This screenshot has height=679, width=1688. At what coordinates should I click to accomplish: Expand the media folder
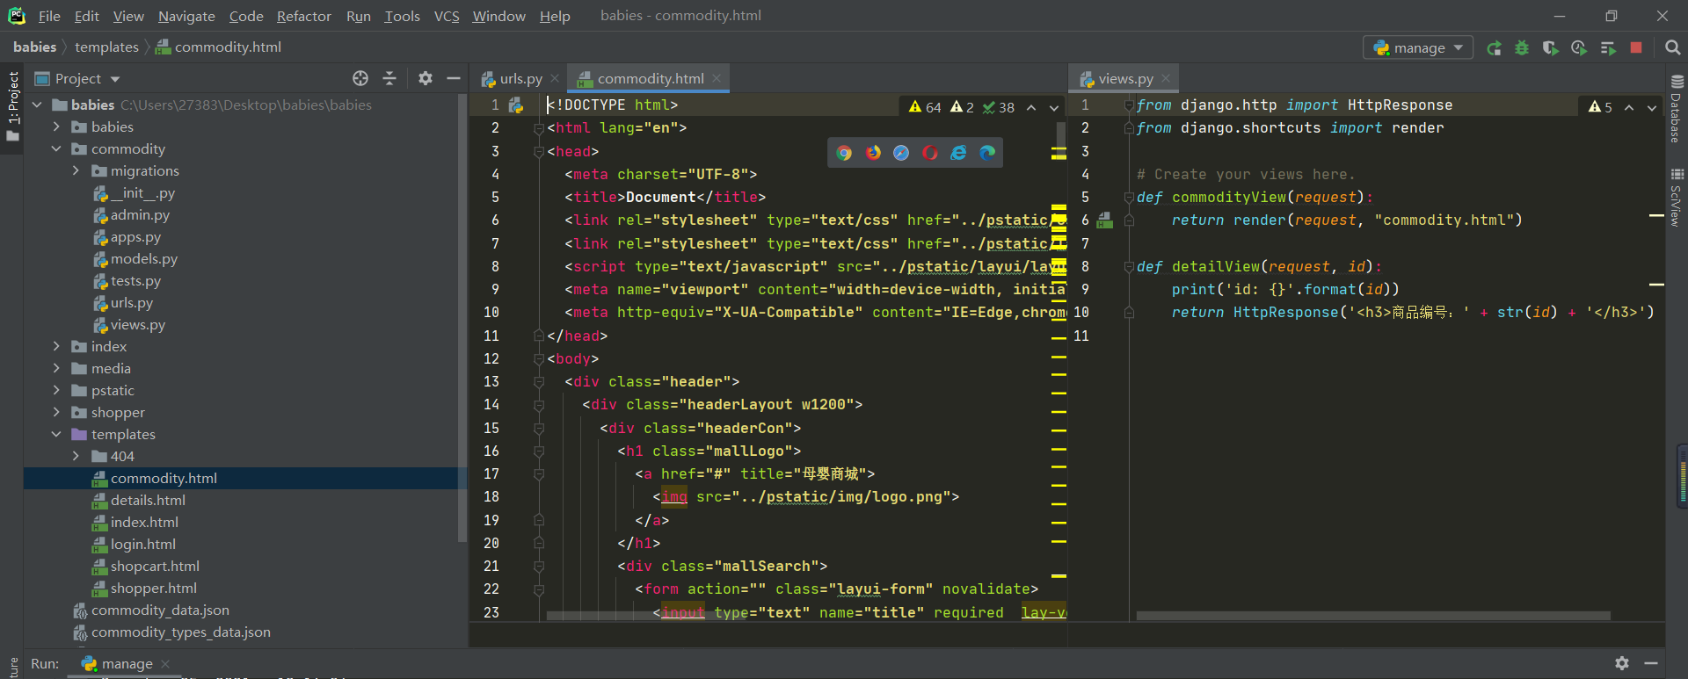point(56,368)
